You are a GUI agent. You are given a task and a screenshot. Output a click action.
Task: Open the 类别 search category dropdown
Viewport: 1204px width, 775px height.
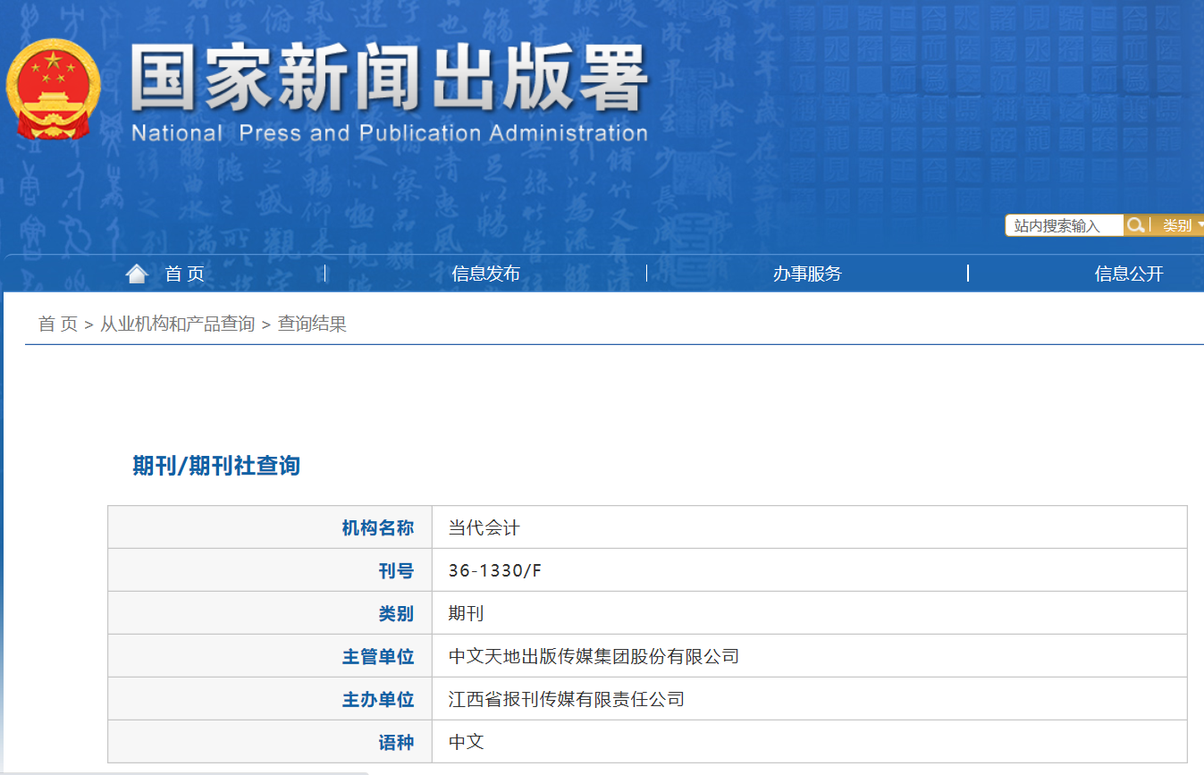(x=1183, y=225)
